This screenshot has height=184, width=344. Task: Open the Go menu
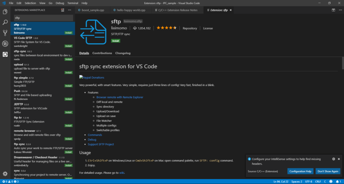(50, 3)
